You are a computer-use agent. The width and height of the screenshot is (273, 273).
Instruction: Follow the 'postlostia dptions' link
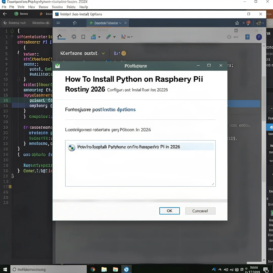114,109
